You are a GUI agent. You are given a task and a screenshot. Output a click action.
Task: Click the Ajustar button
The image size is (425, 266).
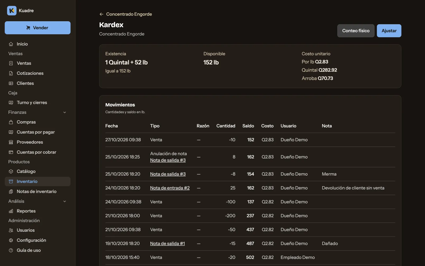coord(389,31)
